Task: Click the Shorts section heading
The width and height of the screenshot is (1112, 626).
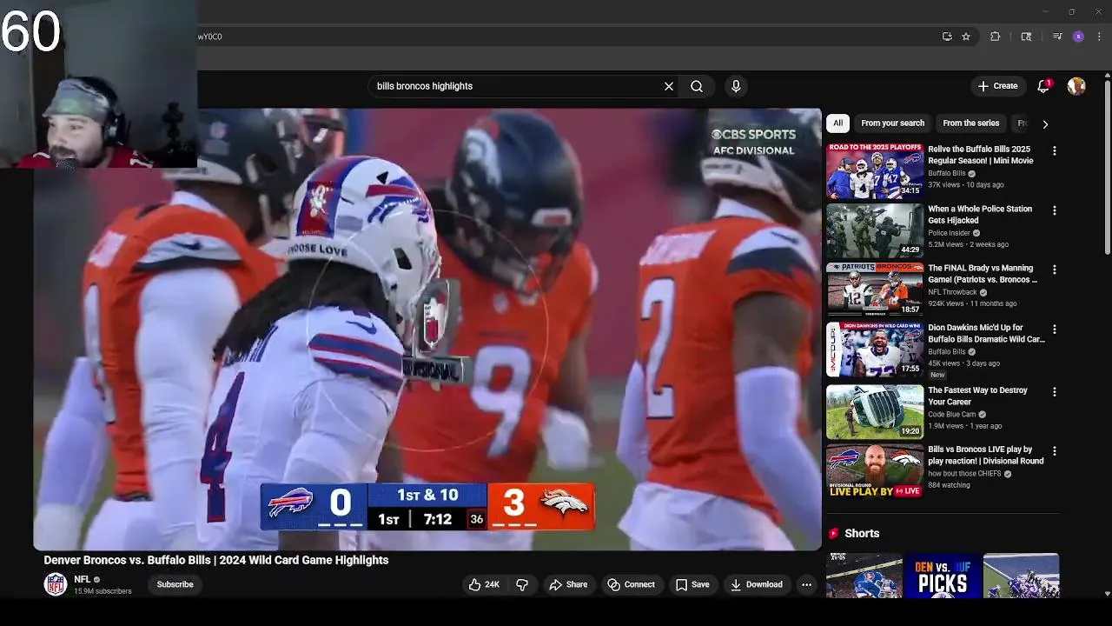Action: (x=862, y=533)
